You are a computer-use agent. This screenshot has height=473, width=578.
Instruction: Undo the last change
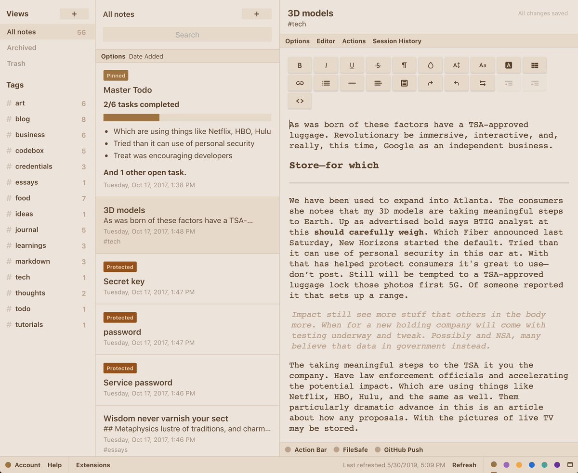click(x=457, y=83)
